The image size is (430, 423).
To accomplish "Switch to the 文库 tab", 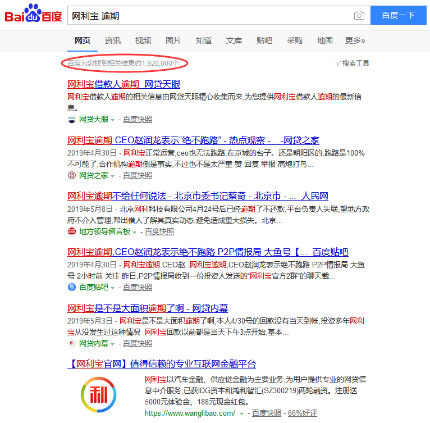I will 234,40.
